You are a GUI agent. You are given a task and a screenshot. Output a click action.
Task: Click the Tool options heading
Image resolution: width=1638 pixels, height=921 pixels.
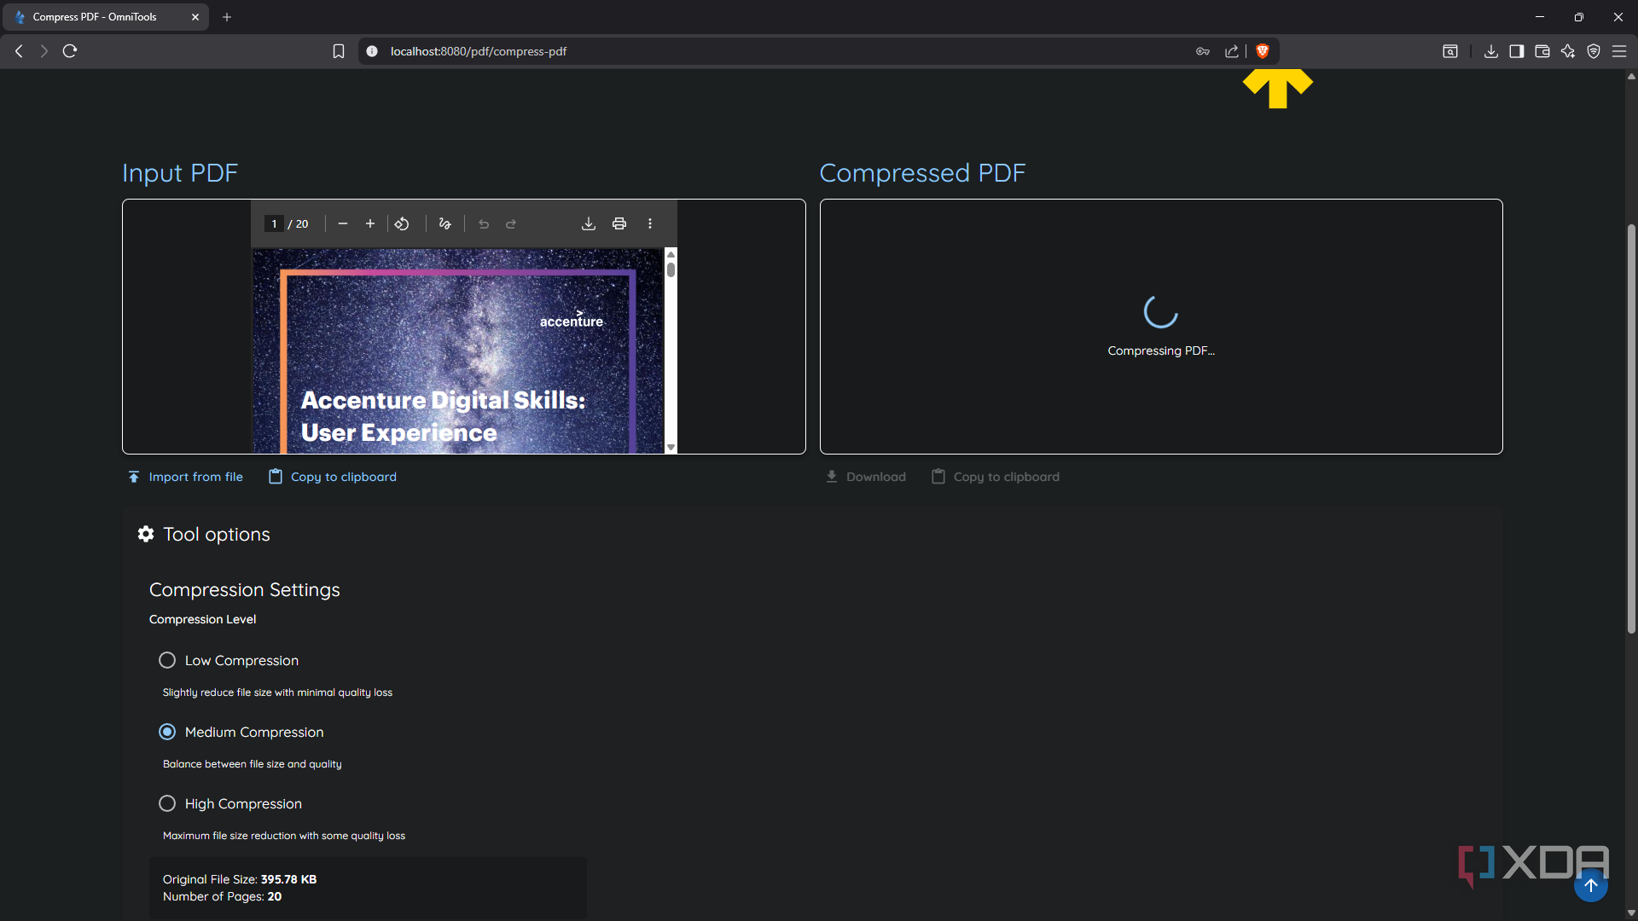click(x=217, y=534)
